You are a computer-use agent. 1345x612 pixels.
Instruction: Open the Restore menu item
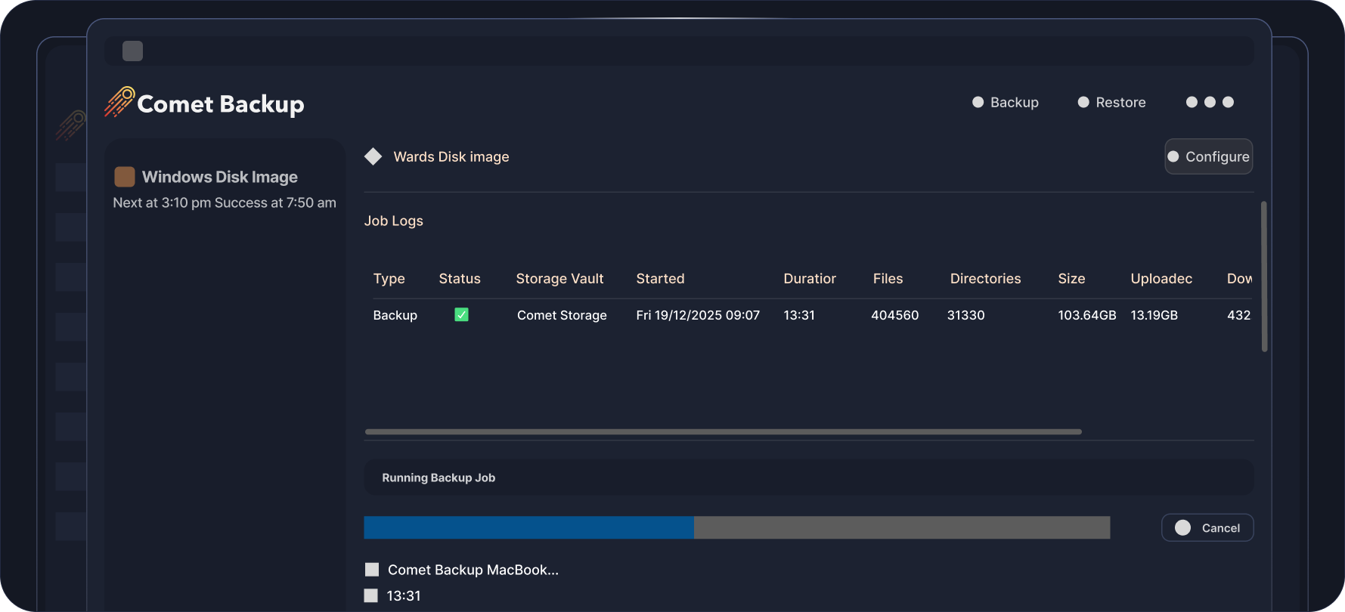coord(1111,102)
